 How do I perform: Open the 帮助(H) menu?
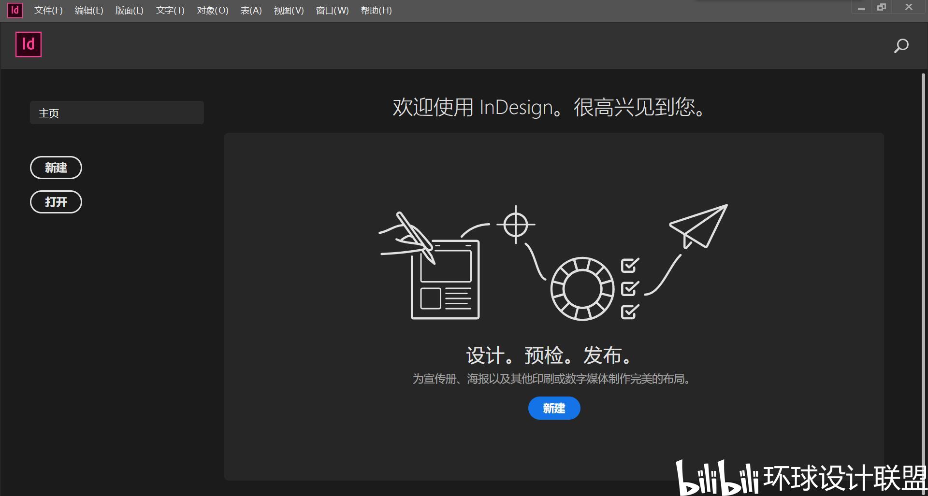coord(377,10)
